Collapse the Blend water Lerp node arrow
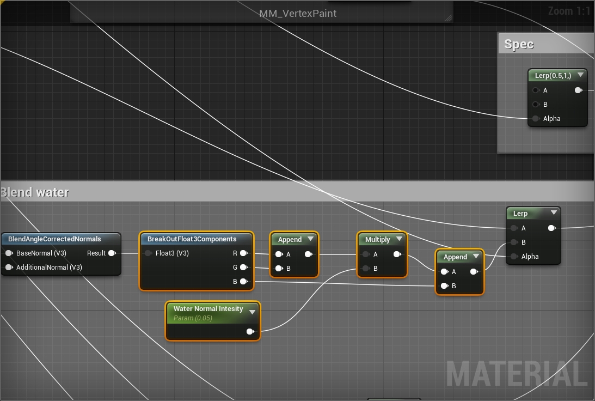 [x=554, y=212]
